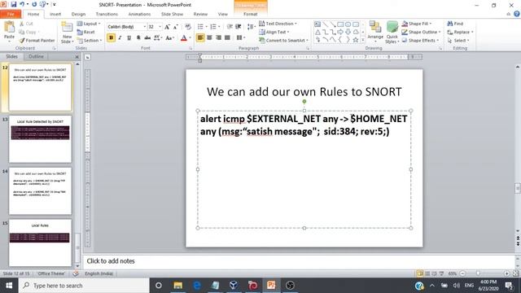Activate the Format Painter brush
521x293 pixels.
37,40
